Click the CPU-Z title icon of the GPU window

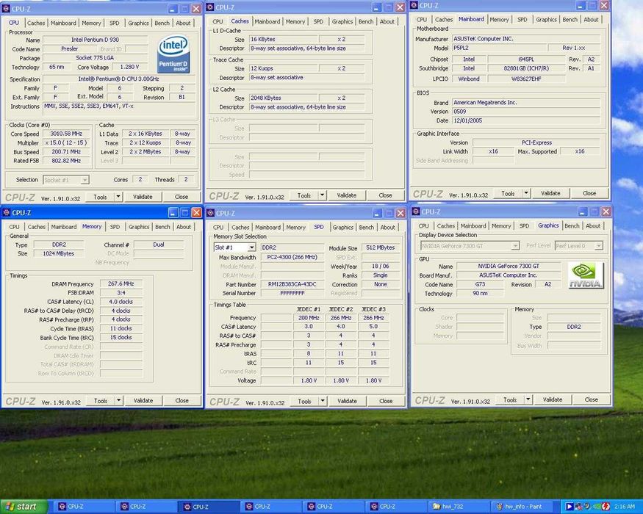pos(416,211)
